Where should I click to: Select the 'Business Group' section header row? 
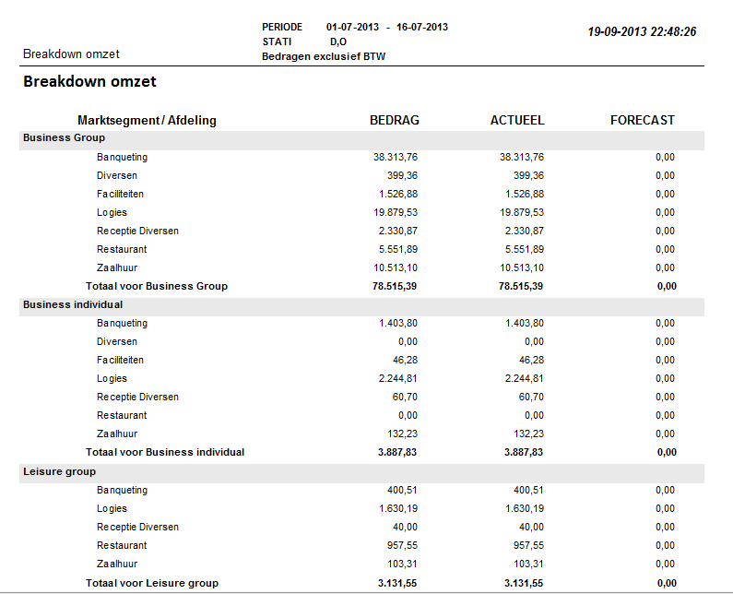[361, 138]
